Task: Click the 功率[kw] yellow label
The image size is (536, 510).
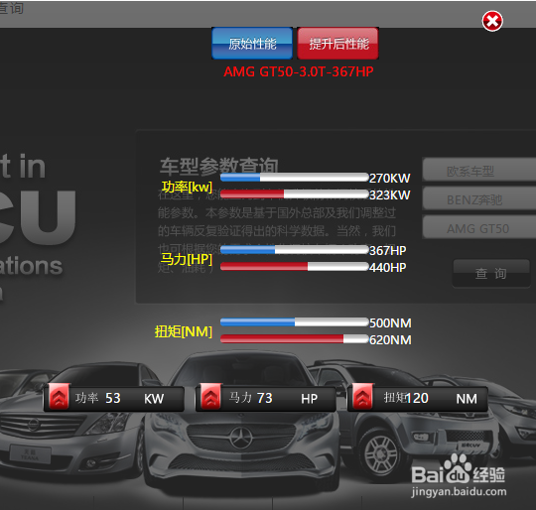Action: click(x=187, y=187)
